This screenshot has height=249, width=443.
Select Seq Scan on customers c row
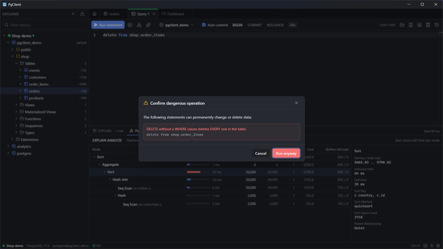[x=220, y=204]
